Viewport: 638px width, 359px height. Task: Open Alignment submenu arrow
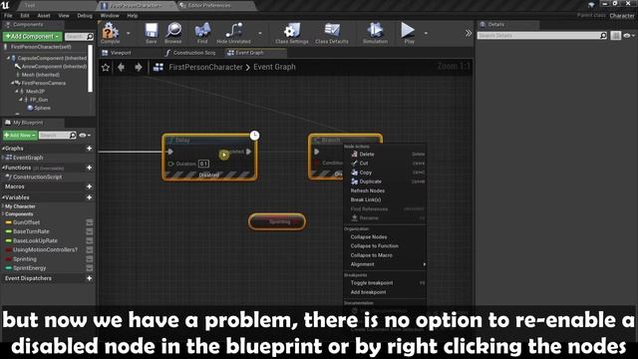[425, 264]
